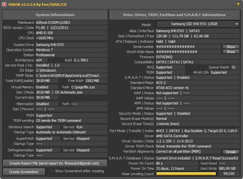Click the CPU value AMD E-350

44,33
